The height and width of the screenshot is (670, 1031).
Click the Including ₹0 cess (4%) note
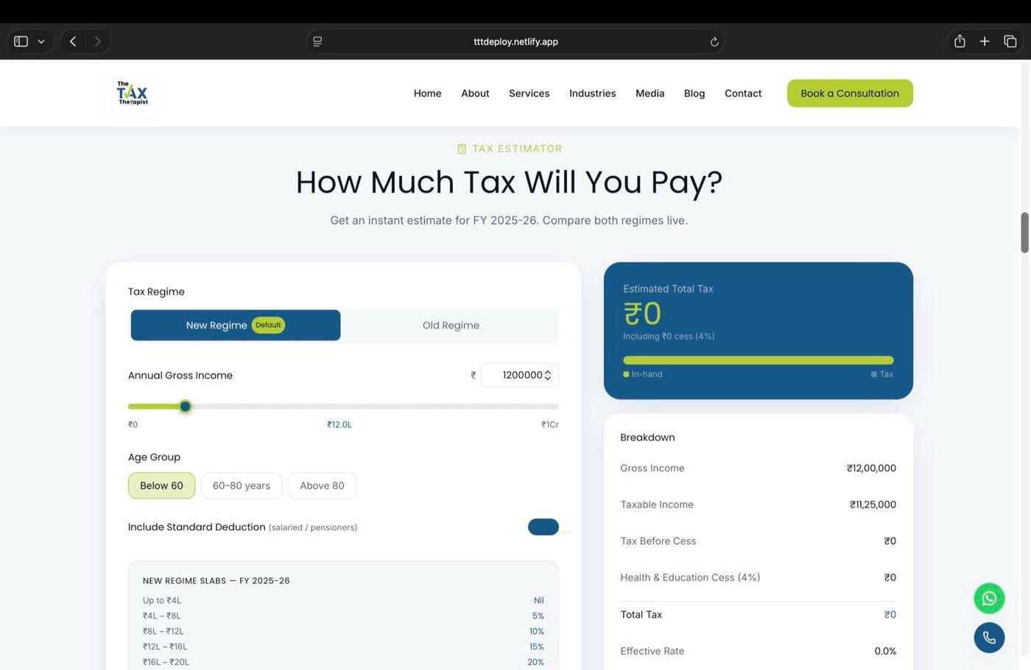coord(669,336)
